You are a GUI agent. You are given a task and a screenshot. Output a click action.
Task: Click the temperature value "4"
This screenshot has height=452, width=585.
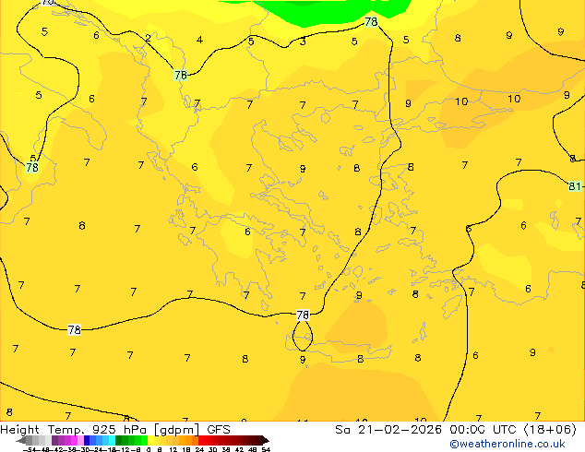(199, 40)
